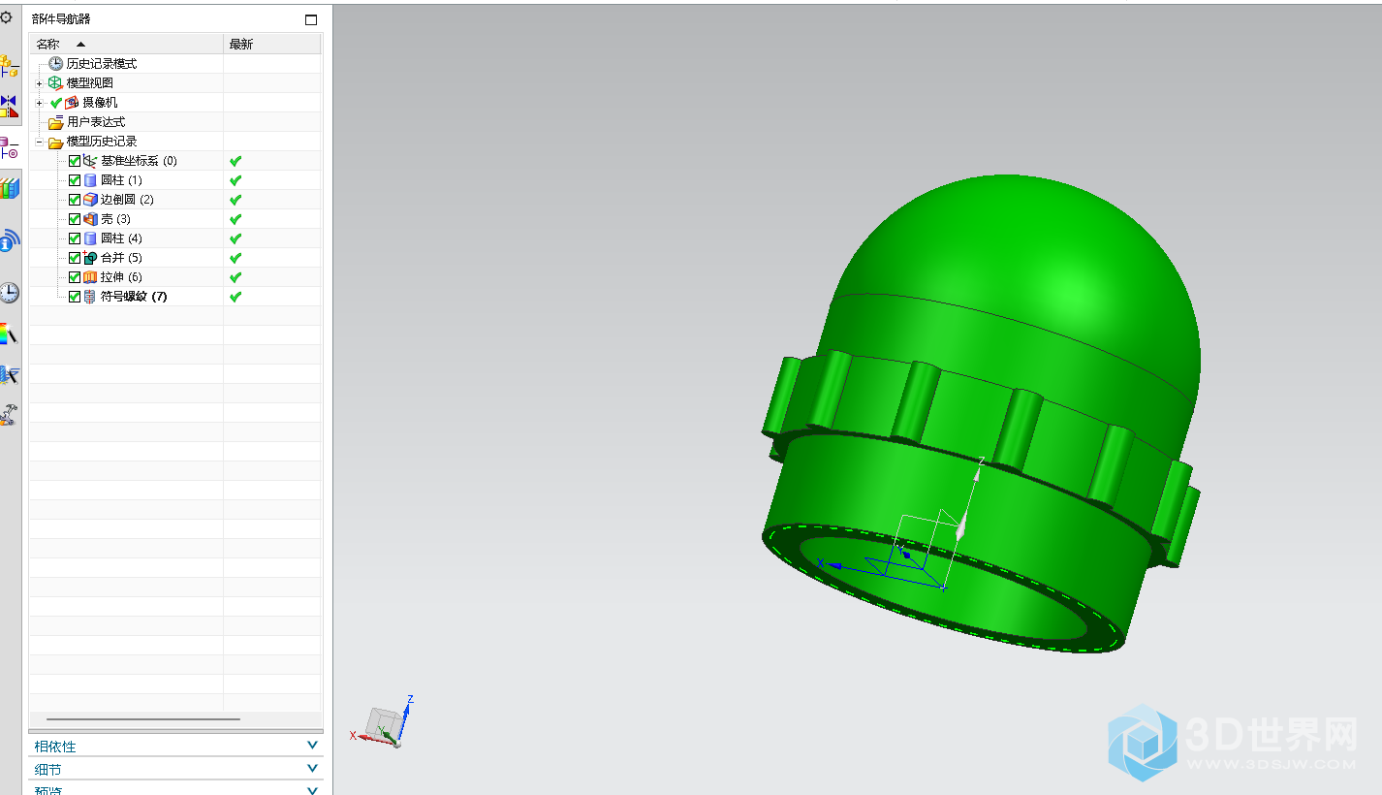Click the 合并 (5) unite icon
Screen dimensions: 1382x795
(x=90, y=258)
